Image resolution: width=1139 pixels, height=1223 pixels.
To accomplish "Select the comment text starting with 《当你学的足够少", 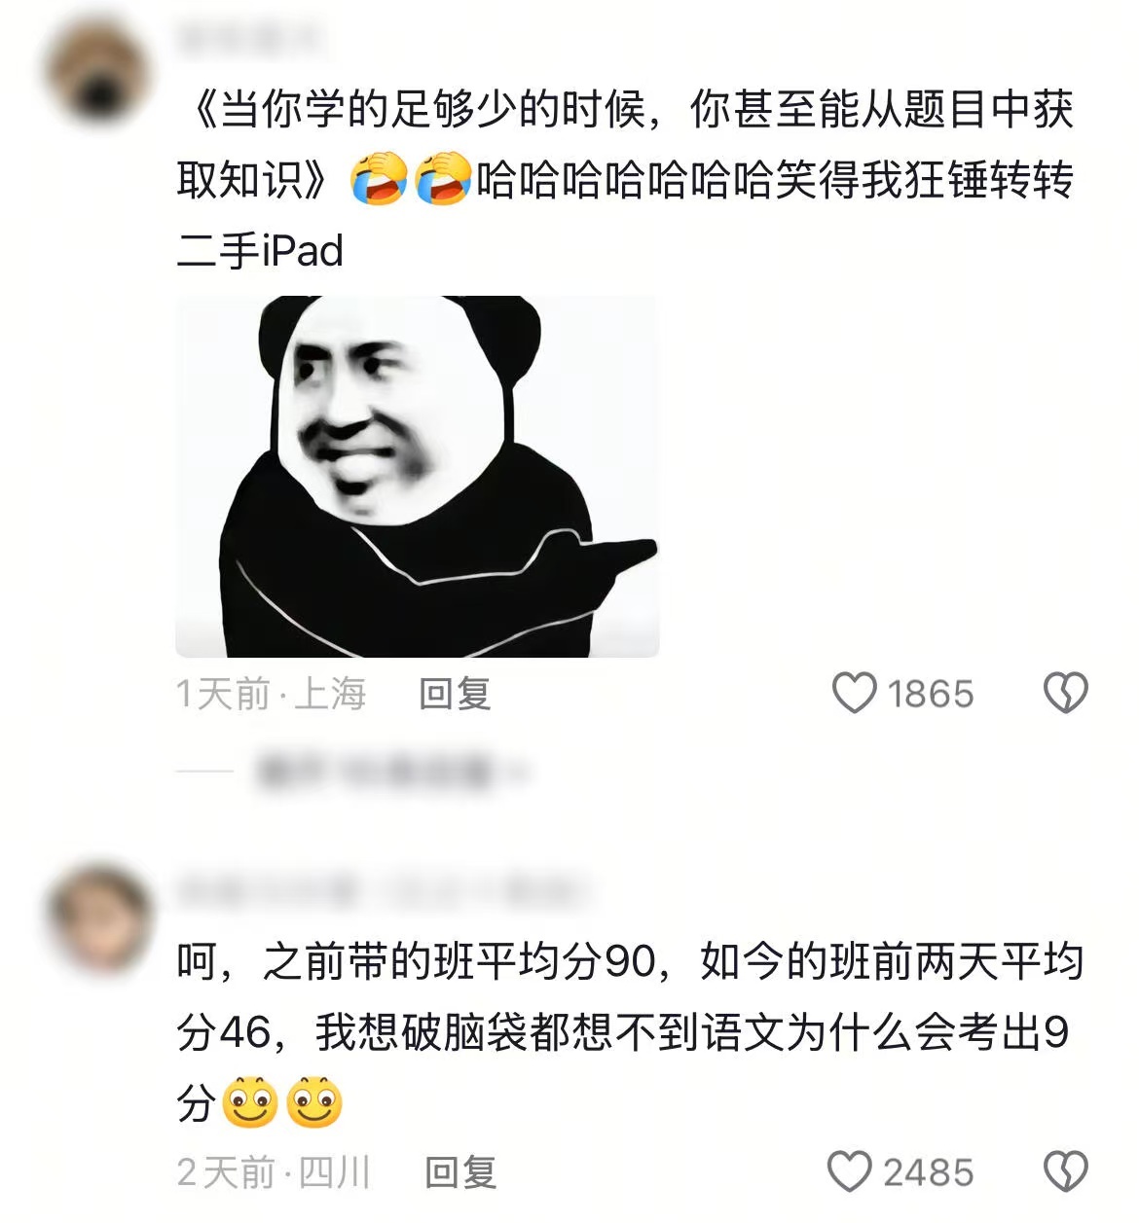I will pos(625,180).
